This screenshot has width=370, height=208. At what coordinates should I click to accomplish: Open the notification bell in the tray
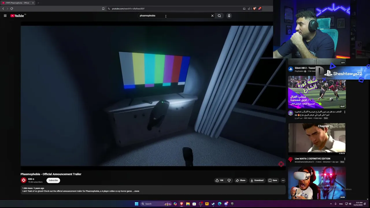pos(365,204)
